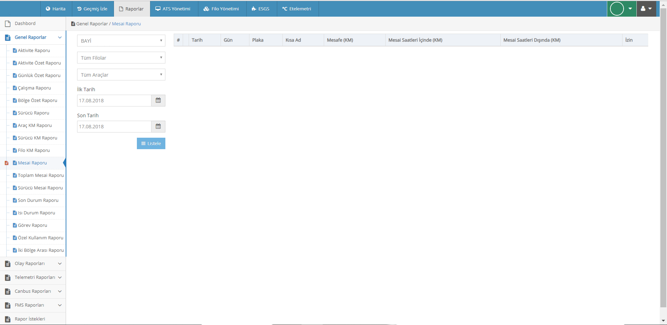
Task: Open the Geçmiş İzle tab
Action: click(92, 9)
